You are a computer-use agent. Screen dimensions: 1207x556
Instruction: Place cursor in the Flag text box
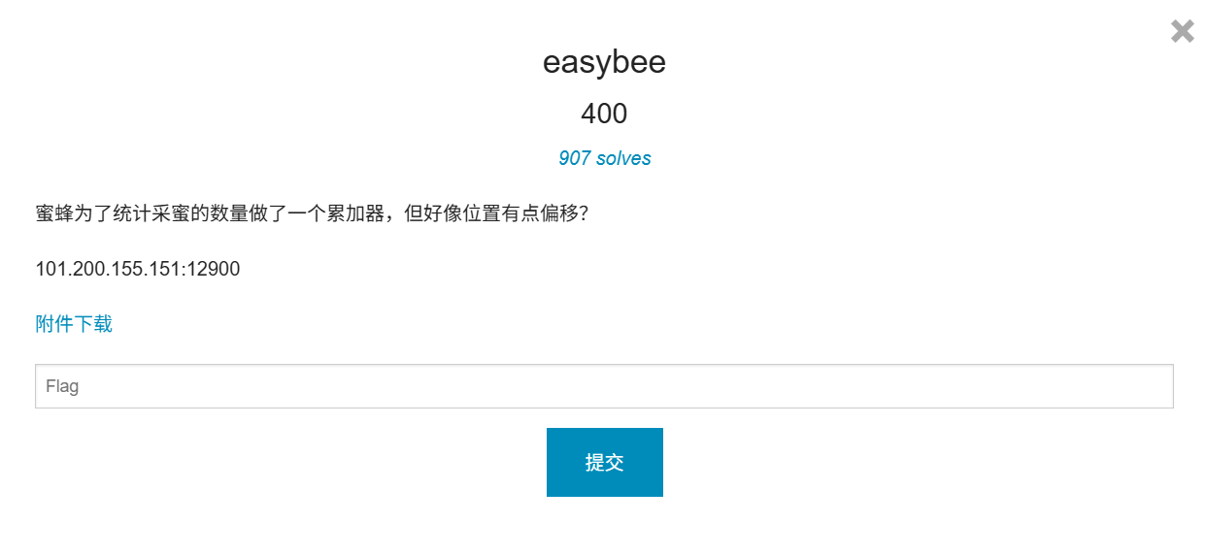coord(604,386)
